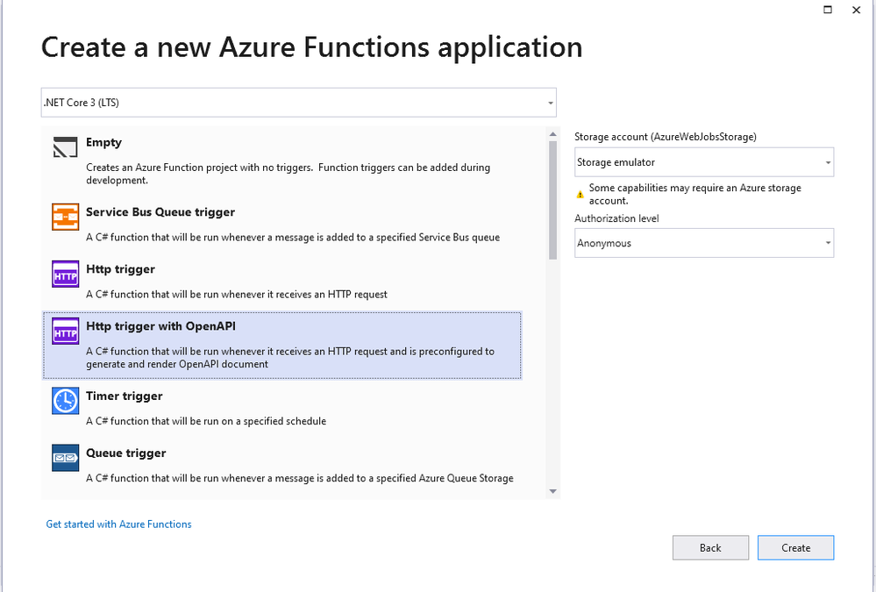This screenshot has width=876, height=592.
Task: Select the Service Bus Queue trigger description
Action: (293, 237)
